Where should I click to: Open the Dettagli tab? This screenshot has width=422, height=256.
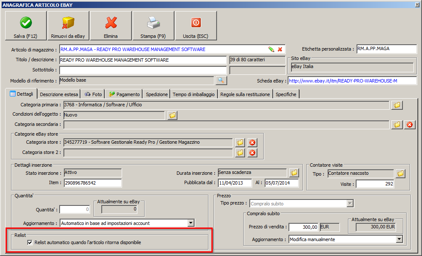pyautogui.click(x=21, y=94)
